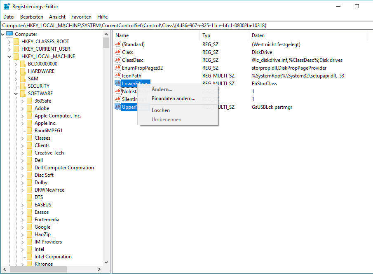The width and height of the screenshot is (373, 274).
Task: Click the string icon next to ClassDesc
Action: (118, 60)
